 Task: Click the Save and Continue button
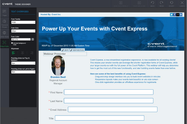click(x=121, y=4)
